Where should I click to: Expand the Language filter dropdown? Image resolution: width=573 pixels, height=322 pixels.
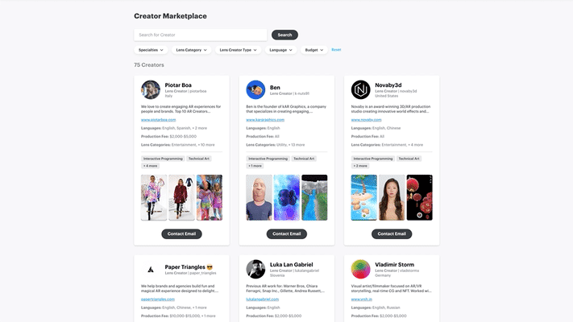pos(280,50)
